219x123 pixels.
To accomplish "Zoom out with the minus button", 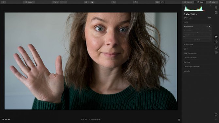I will click(x=61, y=2).
